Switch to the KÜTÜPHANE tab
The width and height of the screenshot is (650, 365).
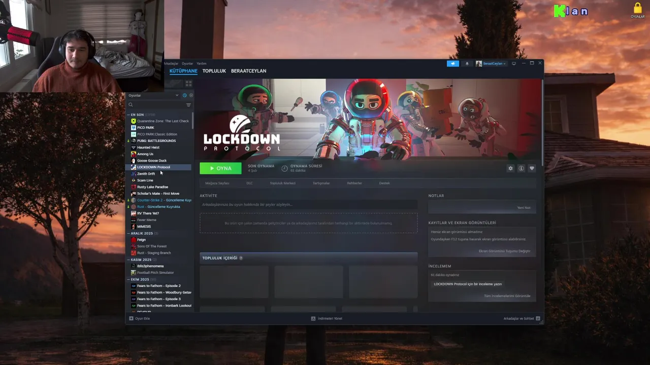[x=183, y=71]
